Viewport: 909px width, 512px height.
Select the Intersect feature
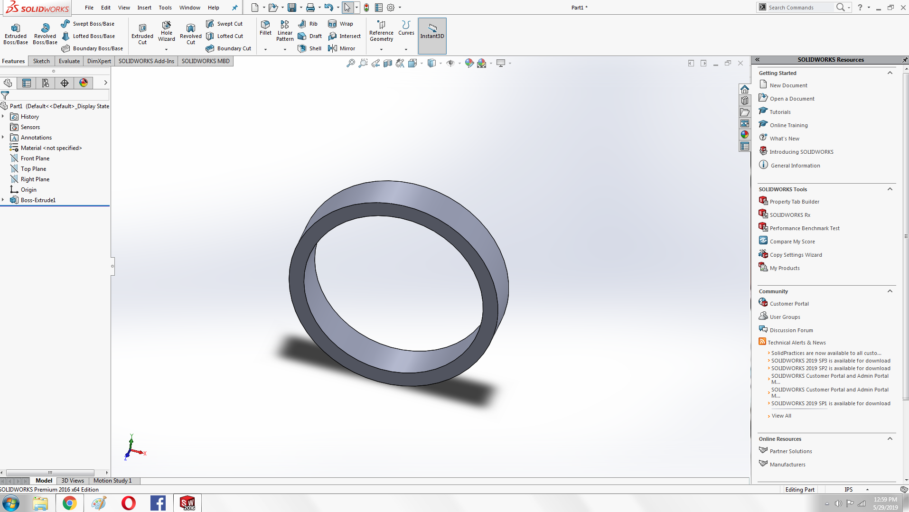(344, 36)
